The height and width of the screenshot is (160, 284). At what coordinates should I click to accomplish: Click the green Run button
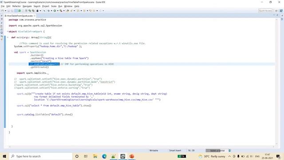(55, 11)
